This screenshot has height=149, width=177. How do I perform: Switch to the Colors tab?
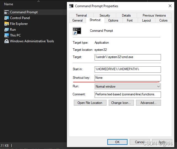click(163, 20)
